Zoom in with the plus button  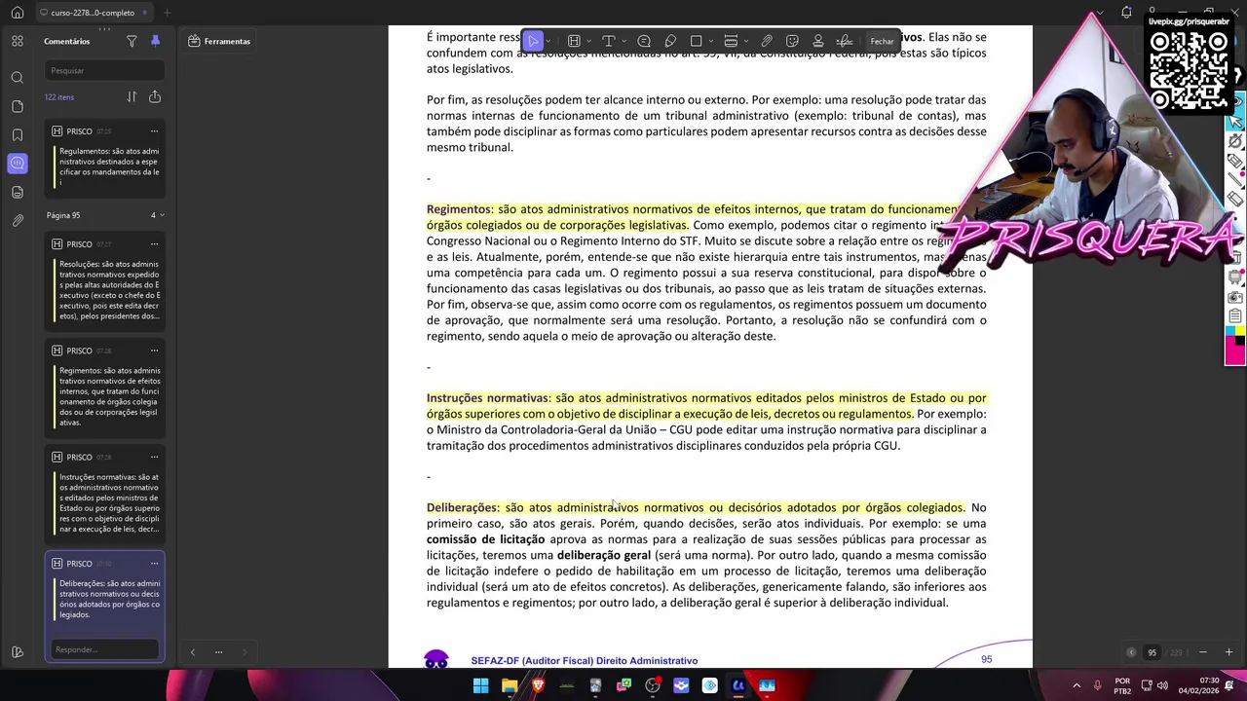pyautogui.click(x=1228, y=652)
